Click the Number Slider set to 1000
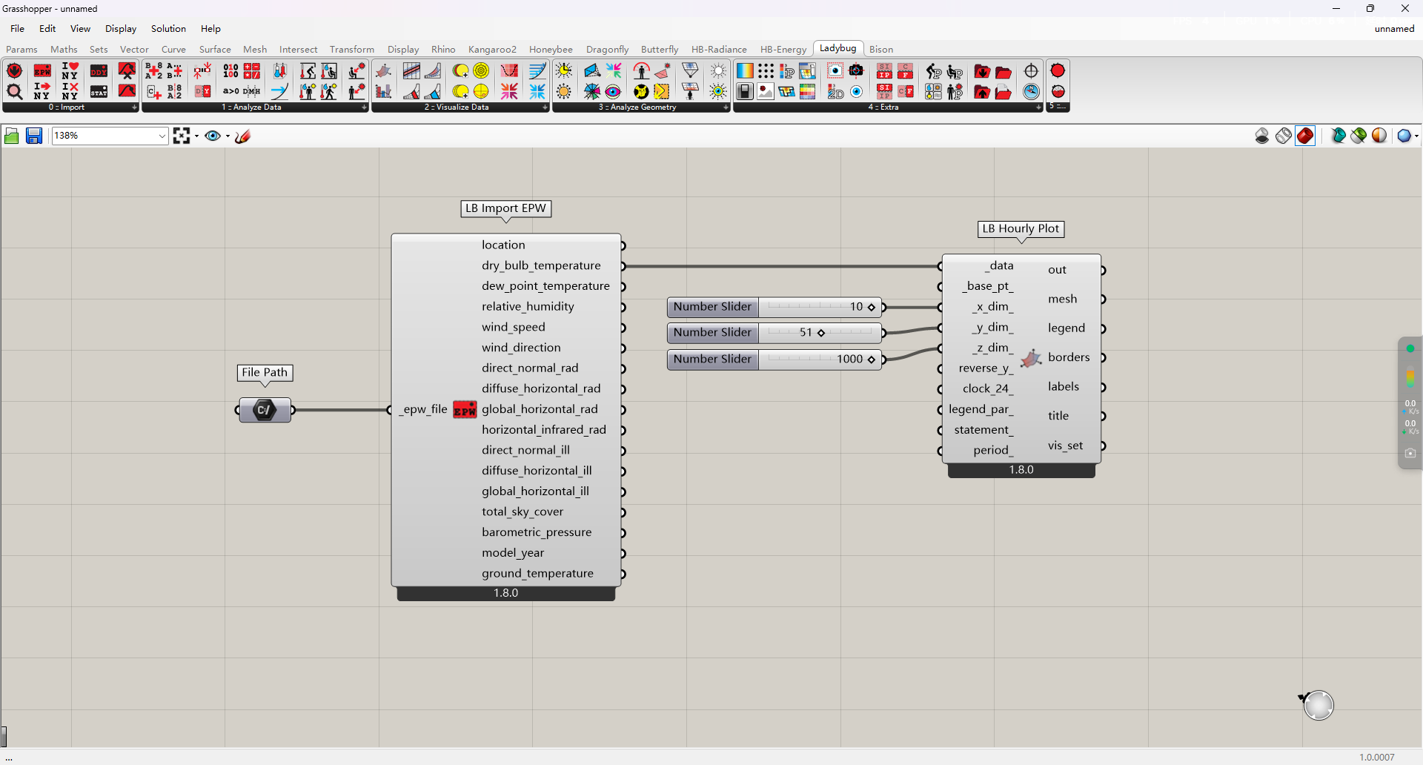This screenshot has width=1423, height=765. (774, 360)
